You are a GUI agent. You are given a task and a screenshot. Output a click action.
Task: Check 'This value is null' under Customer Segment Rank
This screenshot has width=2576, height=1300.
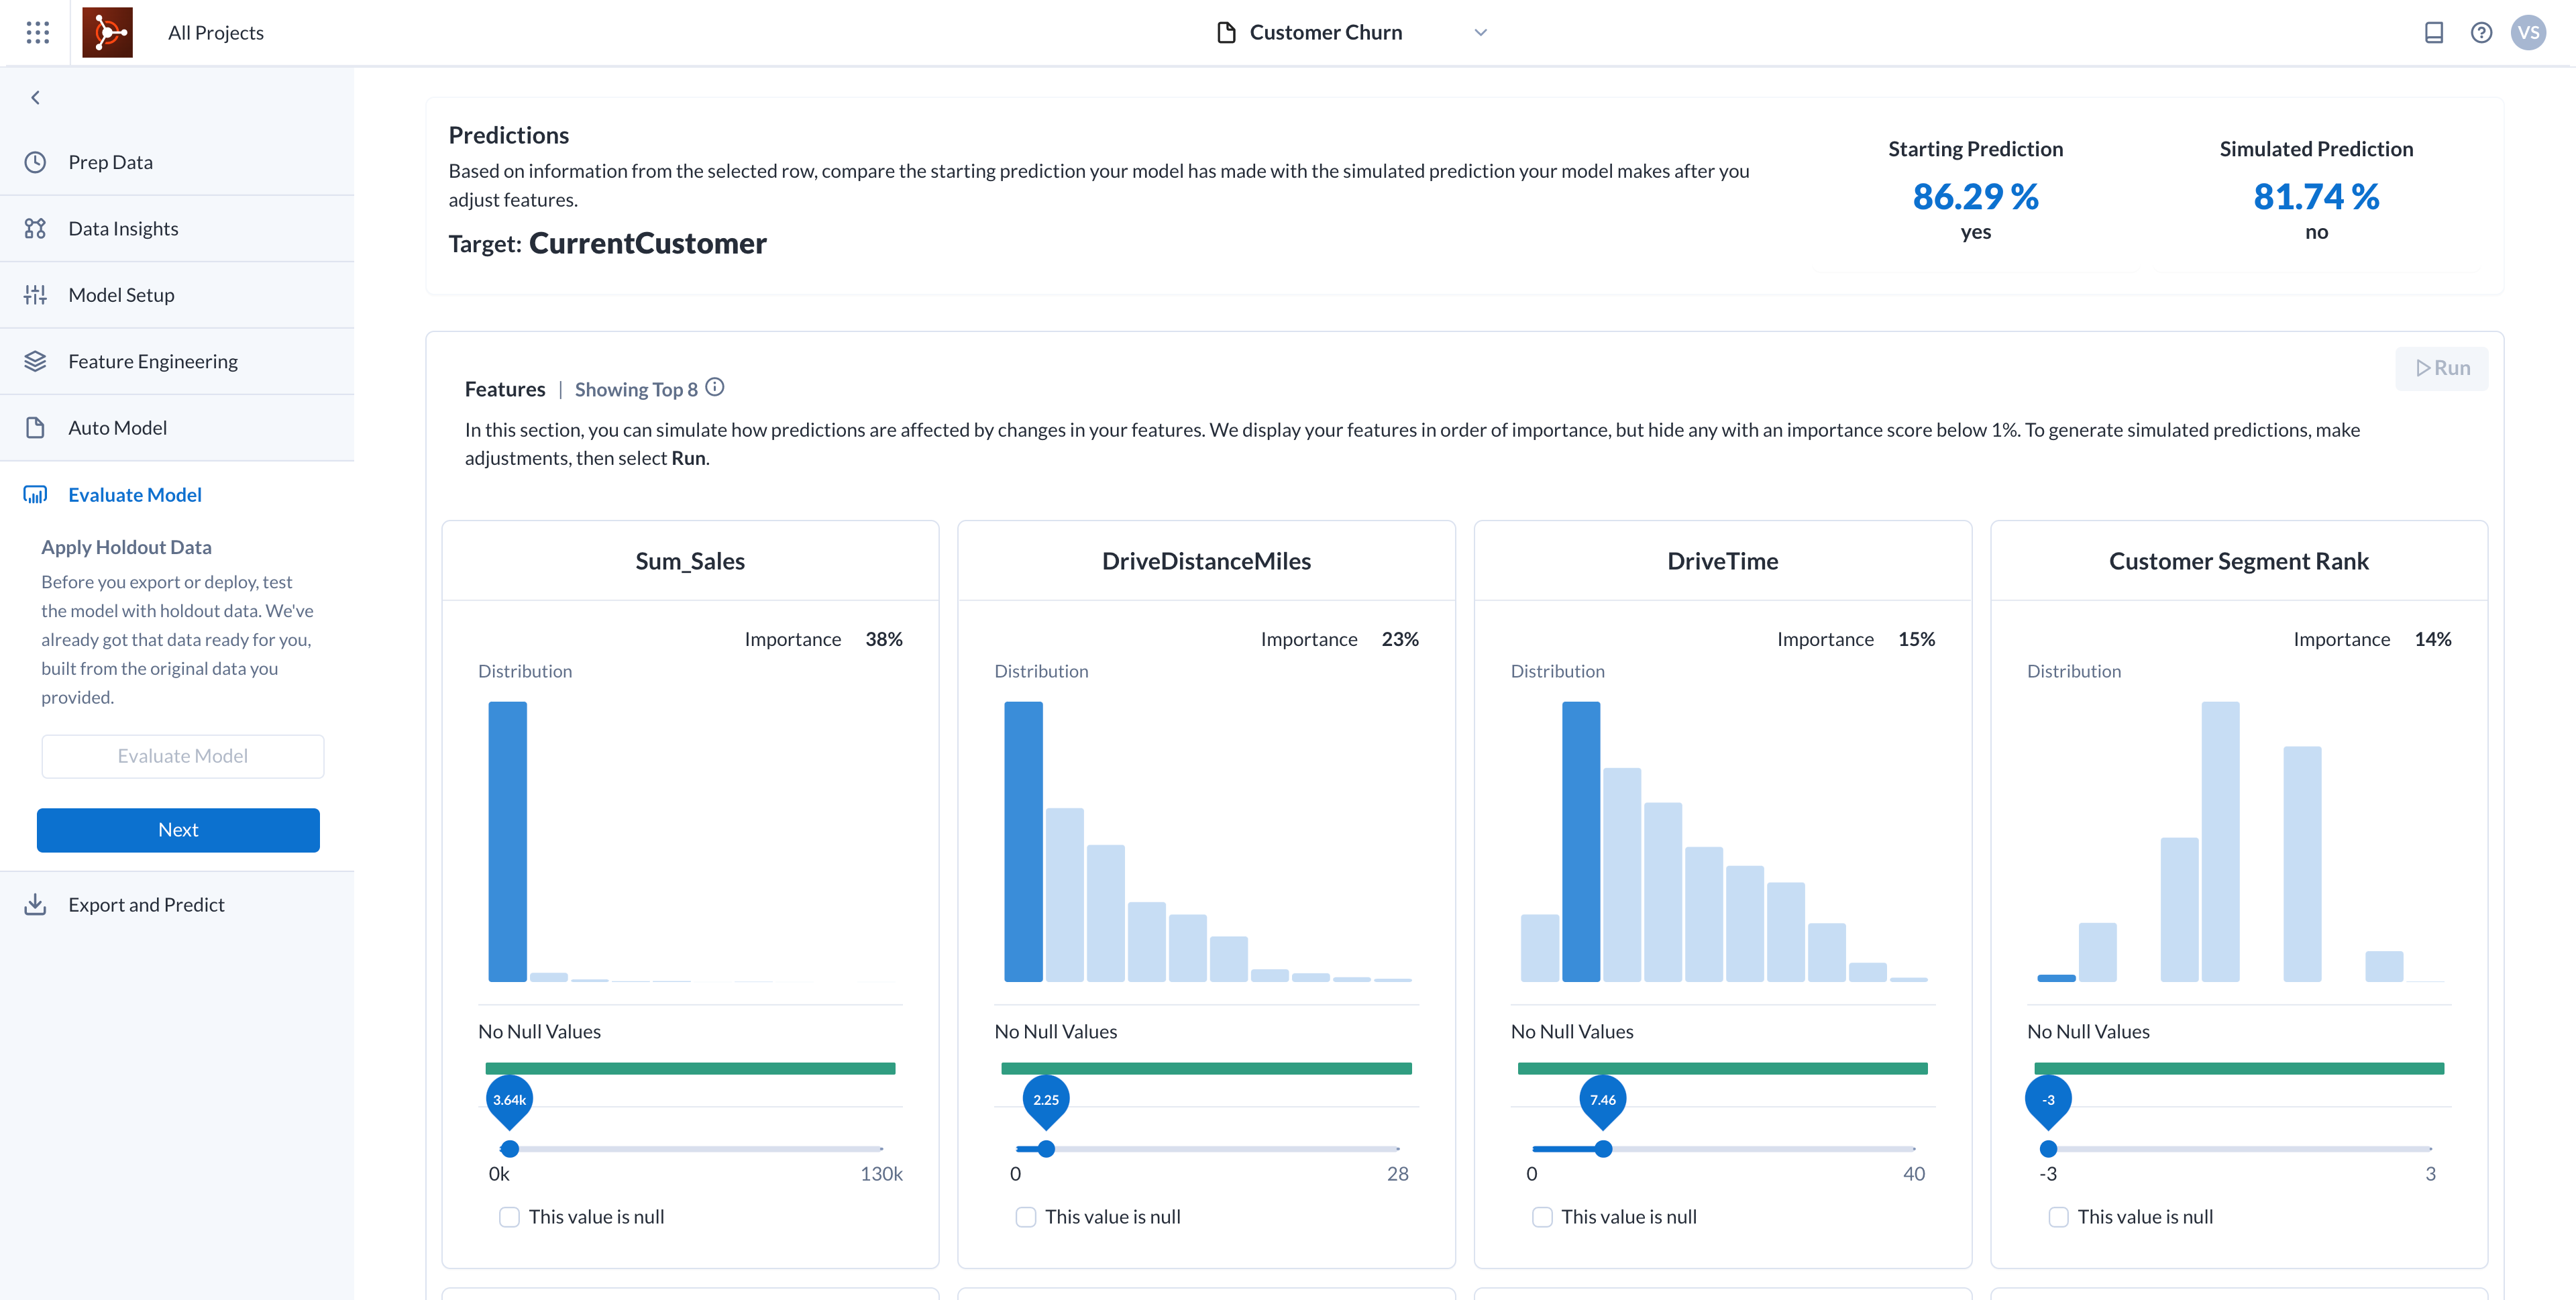(x=2058, y=1217)
